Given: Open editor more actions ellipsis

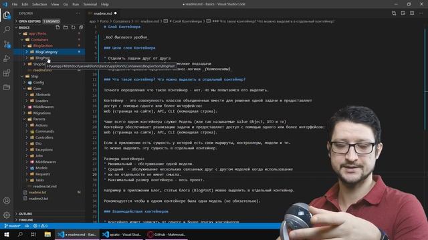Looking at the screenshot, I should tap(421, 13).
